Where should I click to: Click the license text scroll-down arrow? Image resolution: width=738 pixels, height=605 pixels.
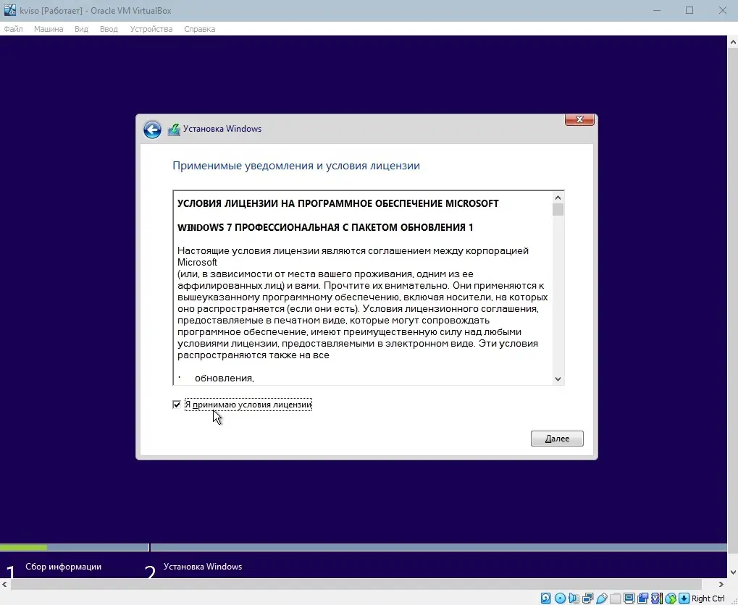(x=557, y=378)
